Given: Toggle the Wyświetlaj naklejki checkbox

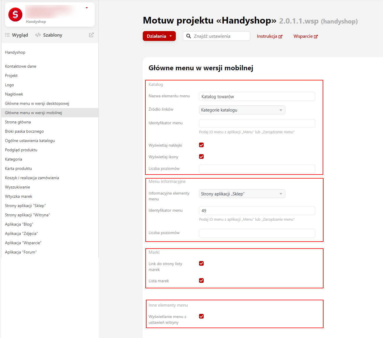Looking at the screenshot, I should (x=201, y=145).
